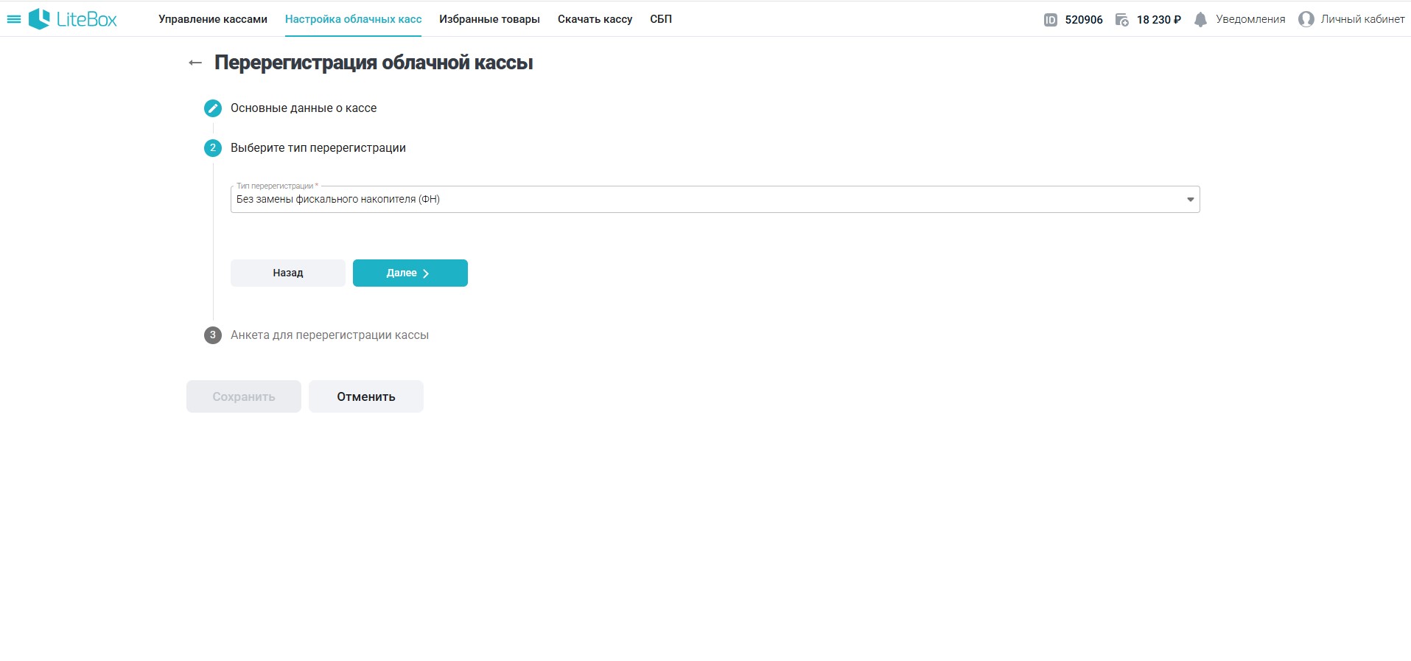The height and width of the screenshot is (661, 1411).
Task: Expand the Тип перерегистрации dropdown arrow
Action: point(1190,200)
